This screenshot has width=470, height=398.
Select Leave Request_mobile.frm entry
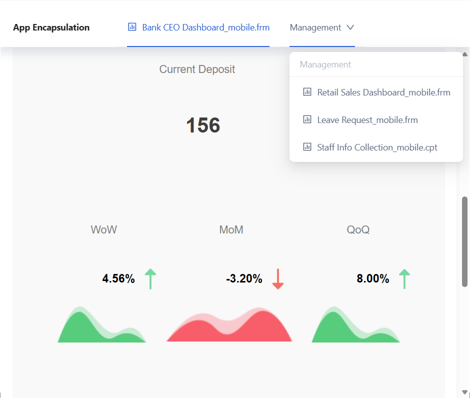click(x=376, y=120)
